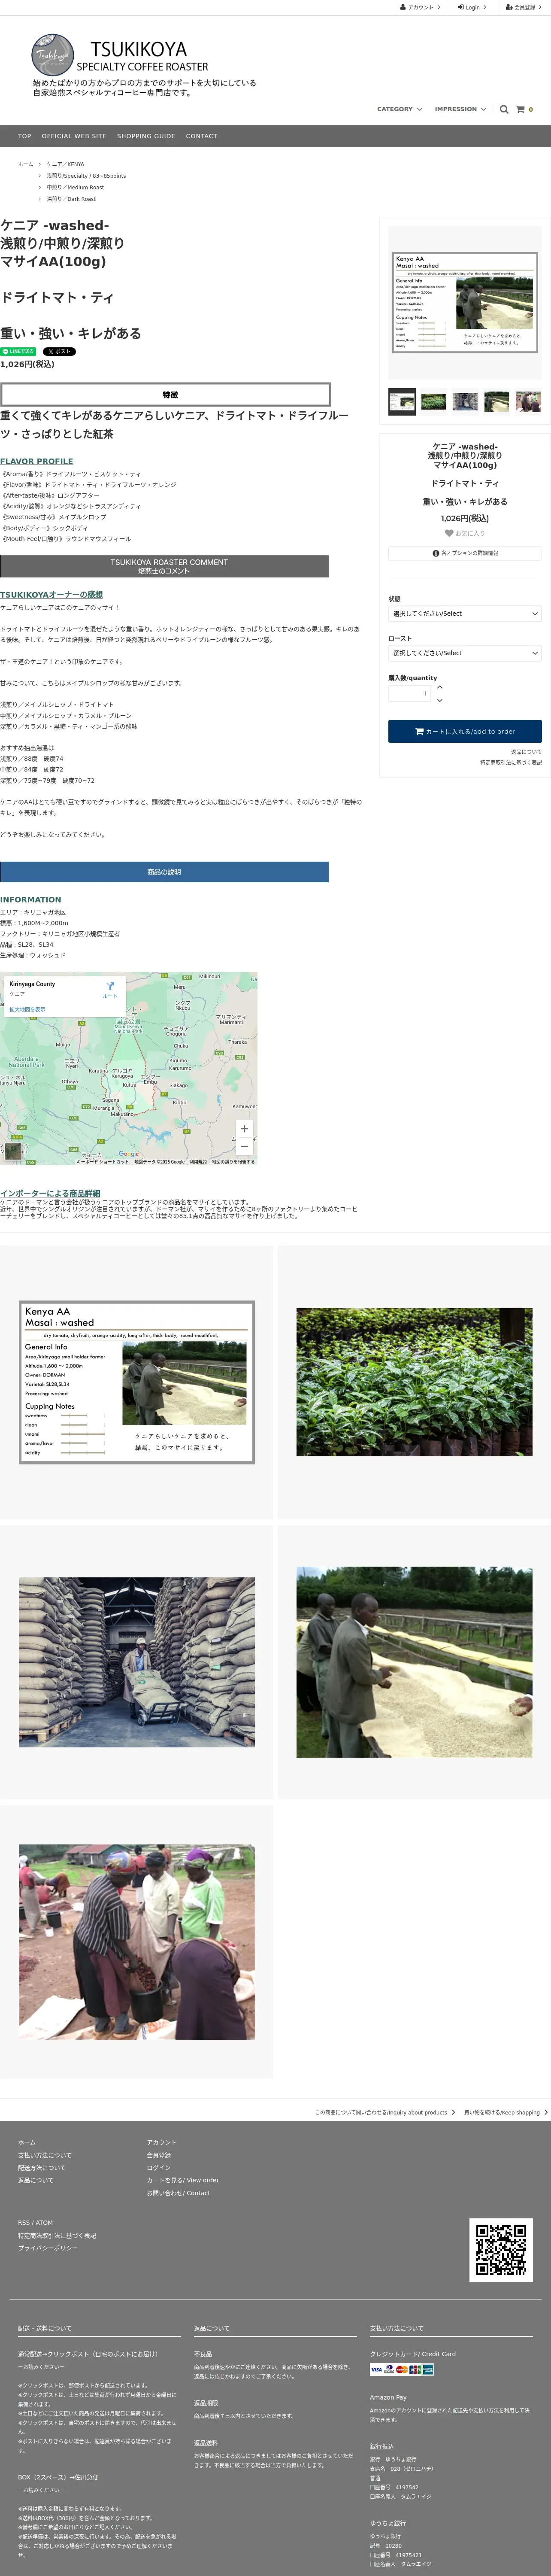Viewport: 551px width, 2576px height.
Task: Open 浅煎り/Specialty 83~85points breadcrumb
Action: coord(86,176)
